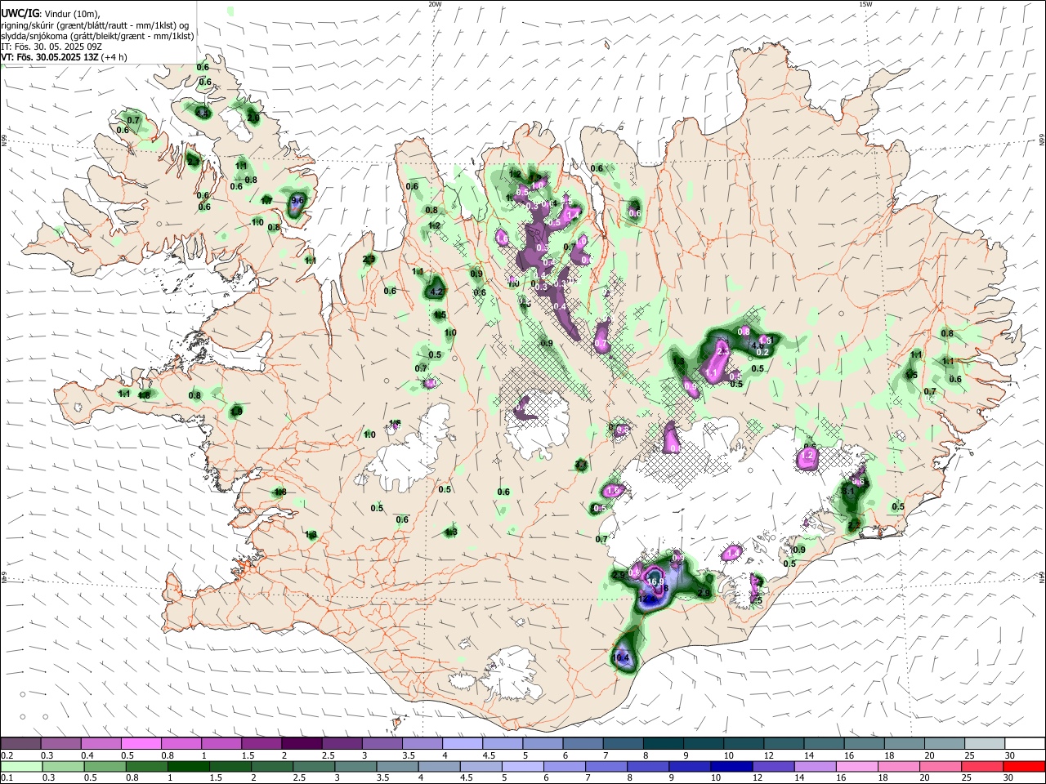Image resolution: width=1046 pixels, height=784 pixels.
Task: Click the 4.2 precipitation value on the map
Action: [436, 292]
